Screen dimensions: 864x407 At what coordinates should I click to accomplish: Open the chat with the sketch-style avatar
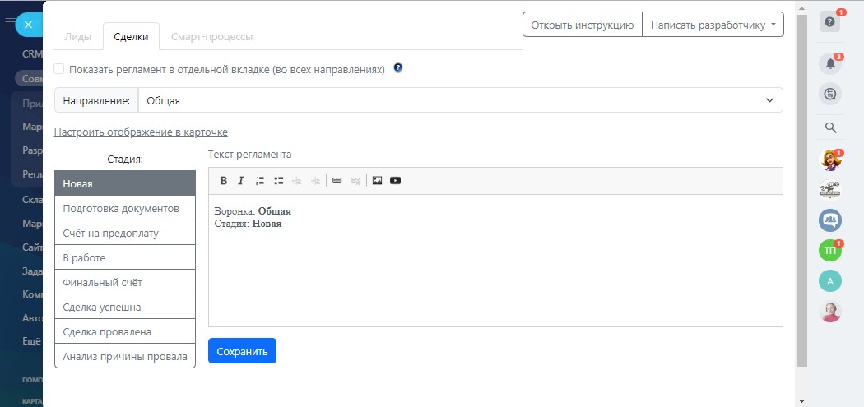829,190
